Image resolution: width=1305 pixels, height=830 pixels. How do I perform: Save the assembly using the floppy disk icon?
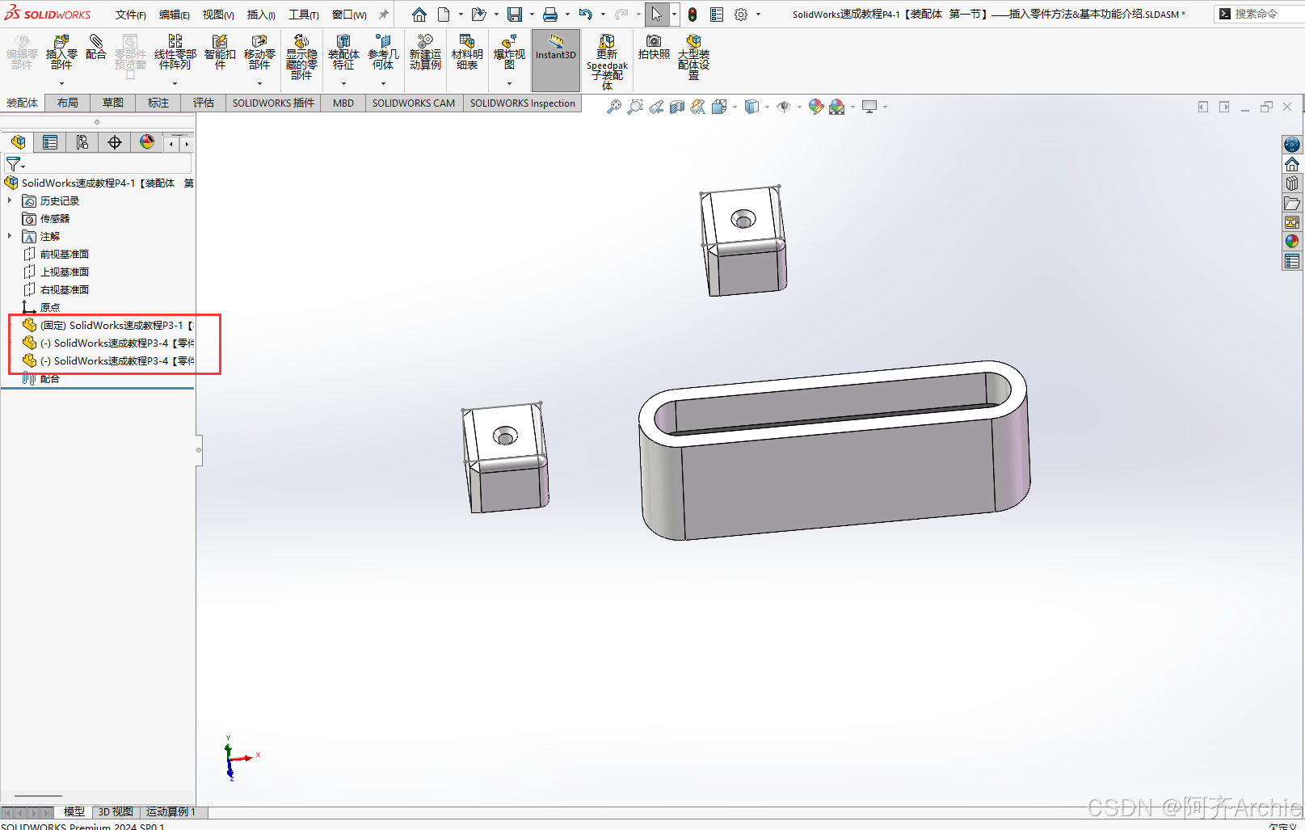pyautogui.click(x=515, y=15)
